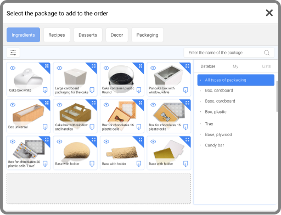
Task: Toggle the eye icon on Pancake box with window
Action: (153, 68)
